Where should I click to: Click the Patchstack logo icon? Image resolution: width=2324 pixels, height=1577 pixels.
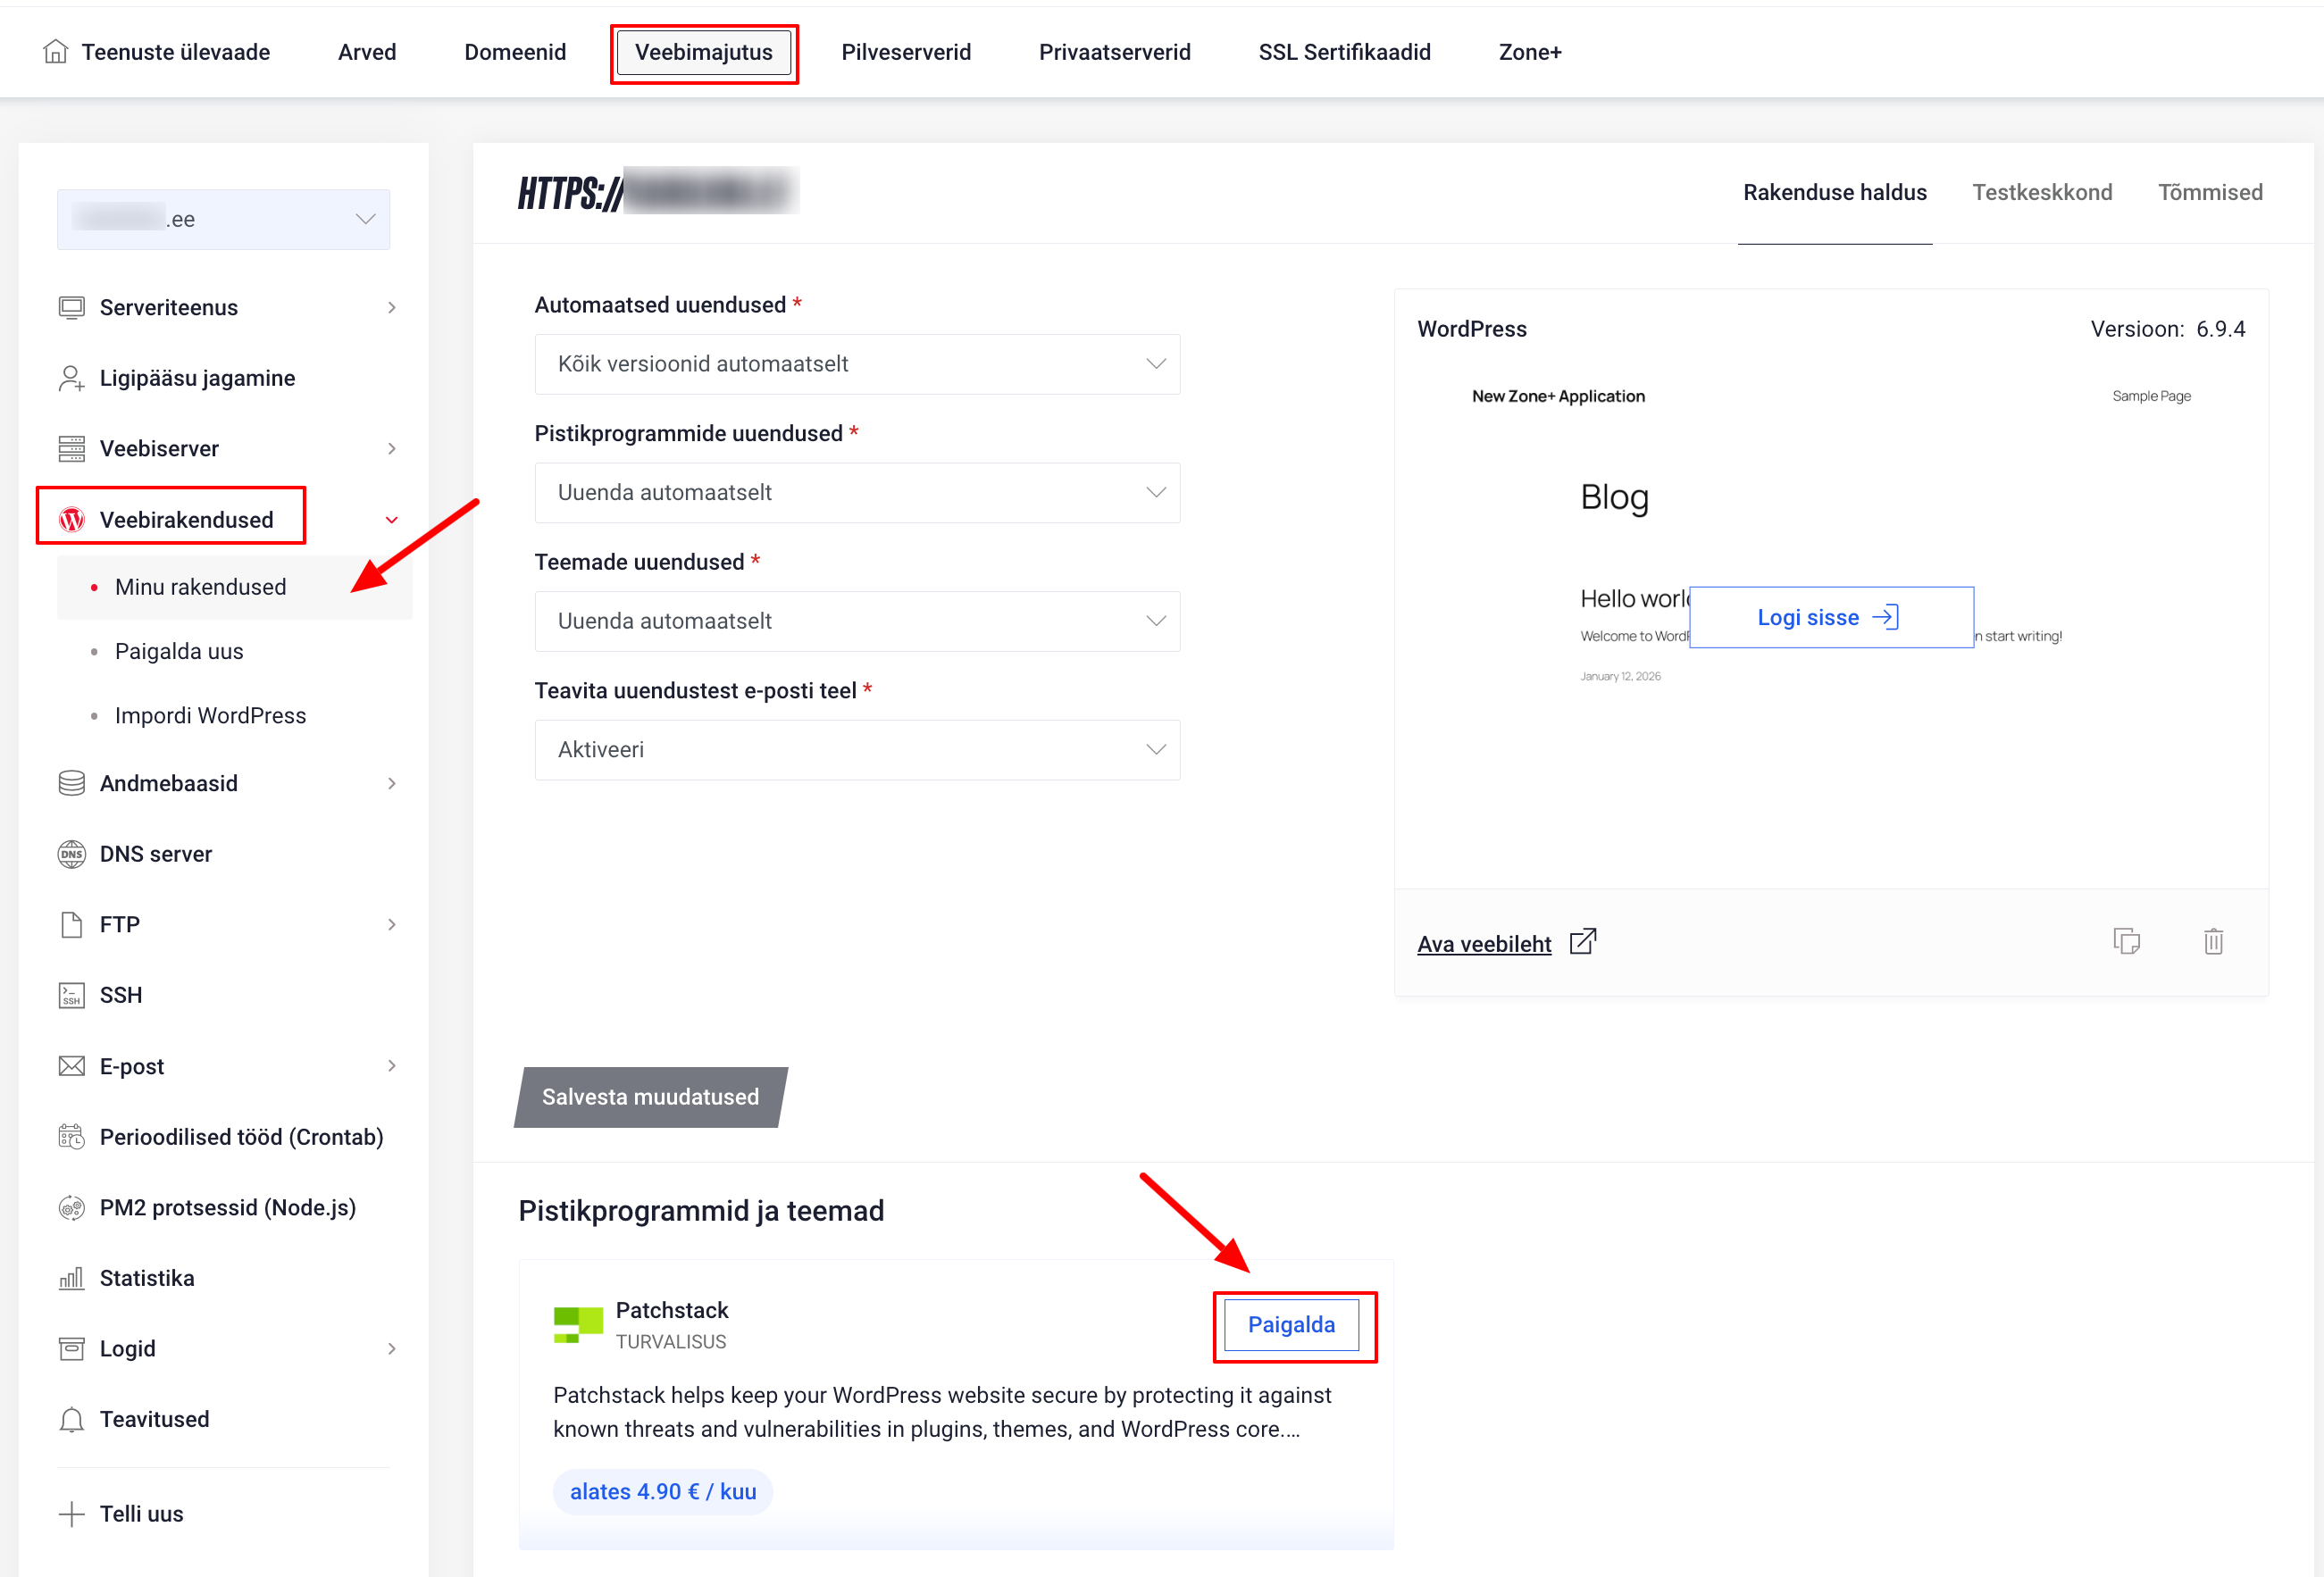578,1324
